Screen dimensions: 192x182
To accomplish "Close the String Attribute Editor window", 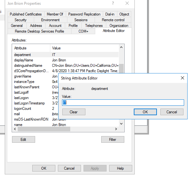I will click(x=182, y=78).
